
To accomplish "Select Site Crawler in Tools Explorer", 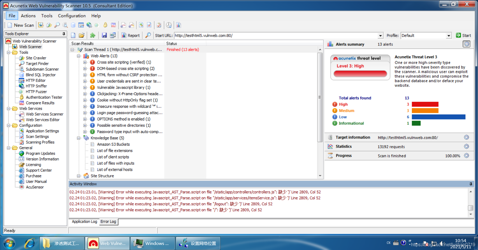I will coord(36,58).
